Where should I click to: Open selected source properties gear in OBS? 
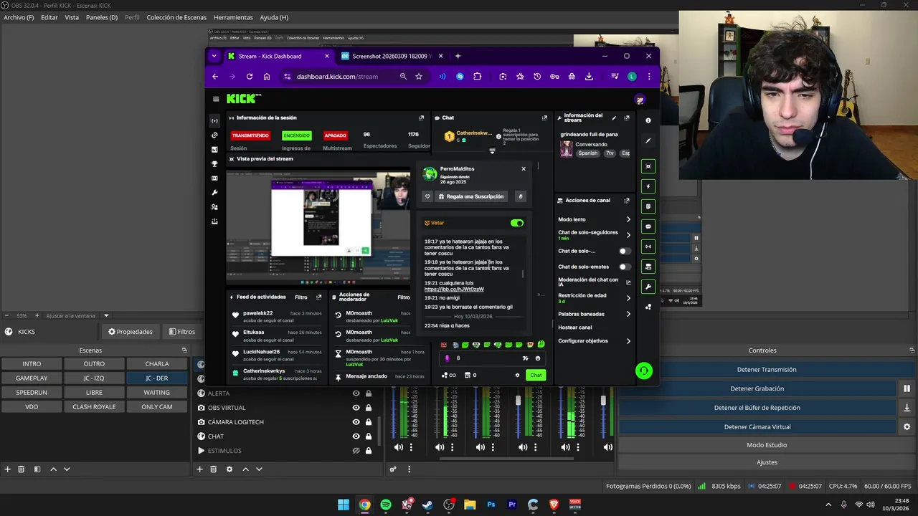pyautogui.click(x=229, y=469)
